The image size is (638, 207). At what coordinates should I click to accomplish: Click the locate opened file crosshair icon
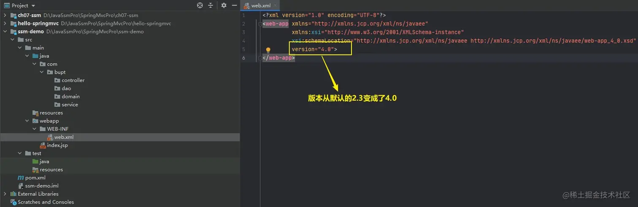tap(200, 5)
